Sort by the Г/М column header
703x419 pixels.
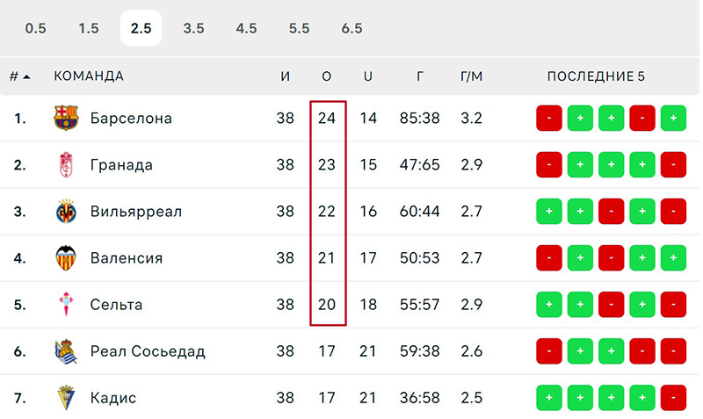[471, 76]
